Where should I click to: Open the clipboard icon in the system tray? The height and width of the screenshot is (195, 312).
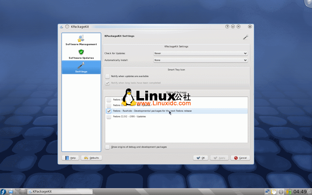point(273,191)
